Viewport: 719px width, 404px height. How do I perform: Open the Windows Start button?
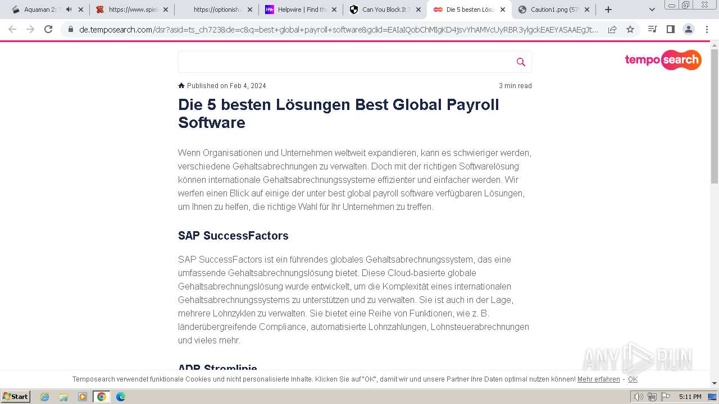point(16,396)
